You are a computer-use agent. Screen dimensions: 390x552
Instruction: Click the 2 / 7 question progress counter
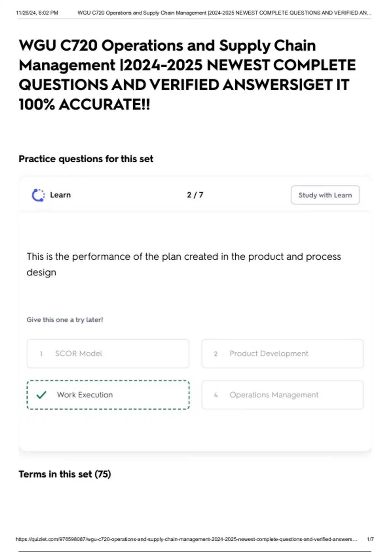195,195
